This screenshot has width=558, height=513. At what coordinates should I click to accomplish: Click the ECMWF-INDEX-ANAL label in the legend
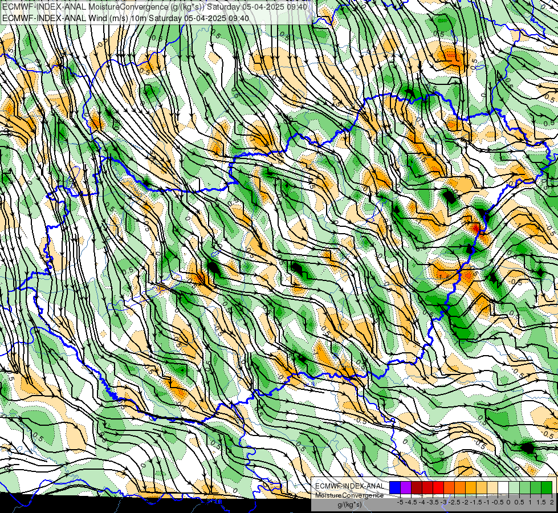click(x=350, y=486)
